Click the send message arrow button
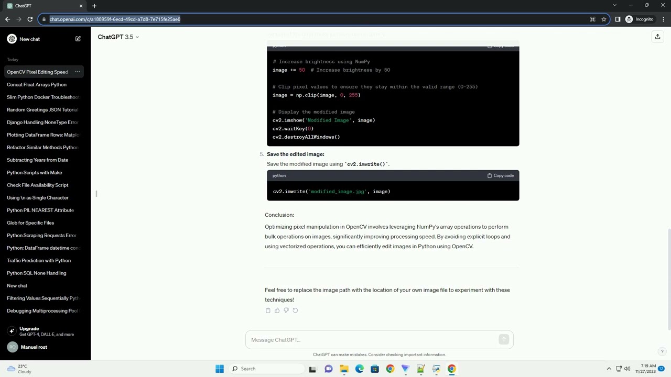The width and height of the screenshot is (671, 377). point(504,340)
